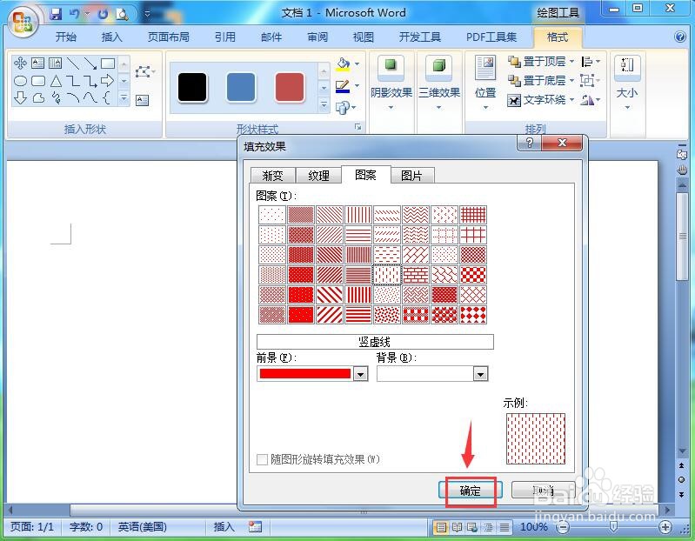
Task: Open the Size (大小) button
Action: coord(627,82)
